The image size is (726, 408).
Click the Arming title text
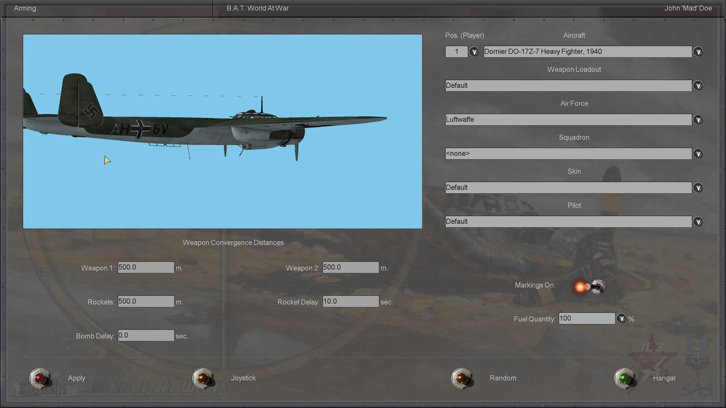25,8
